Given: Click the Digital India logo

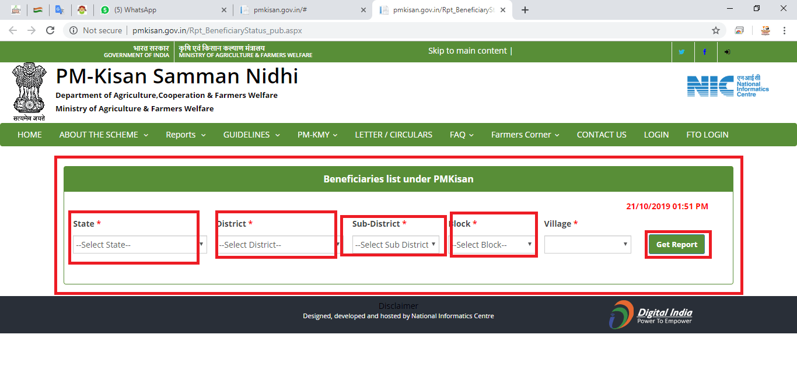Looking at the screenshot, I should coord(651,315).
